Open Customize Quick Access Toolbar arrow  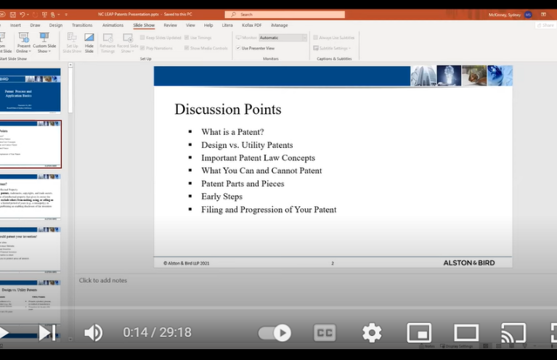point(66,15)
